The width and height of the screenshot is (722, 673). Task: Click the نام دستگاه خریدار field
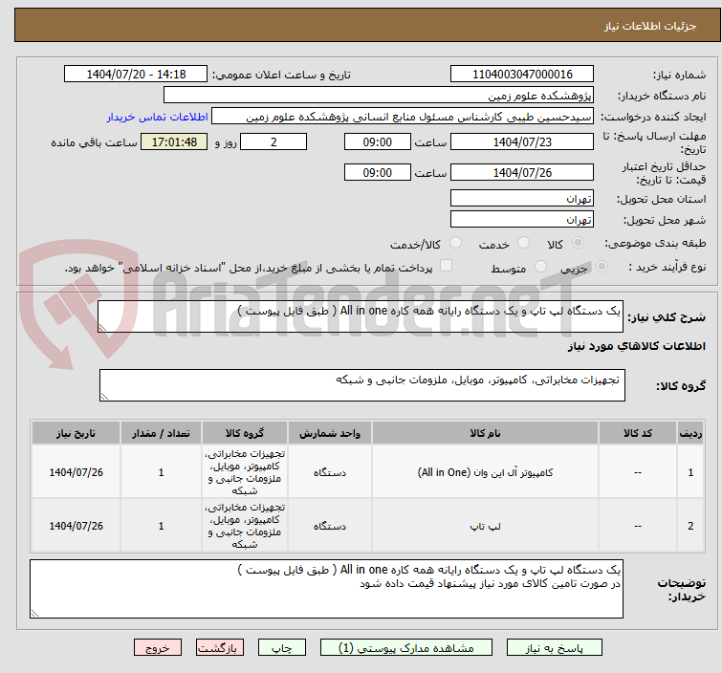[x=379, y=96]
